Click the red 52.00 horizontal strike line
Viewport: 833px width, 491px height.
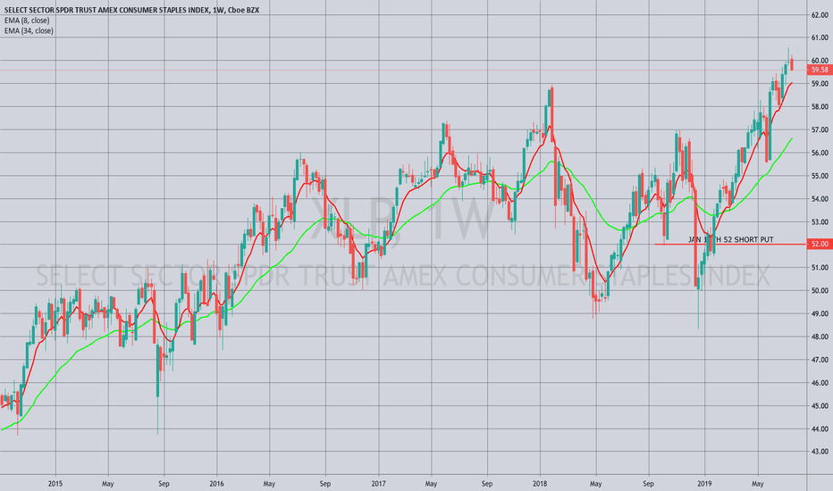(730, 245)
